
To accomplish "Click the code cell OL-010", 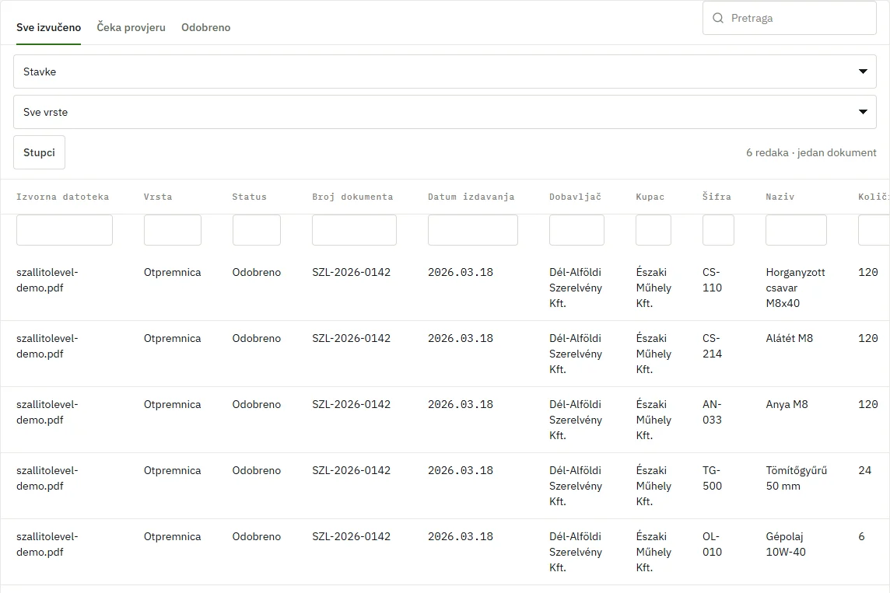I will pos(713,544).
